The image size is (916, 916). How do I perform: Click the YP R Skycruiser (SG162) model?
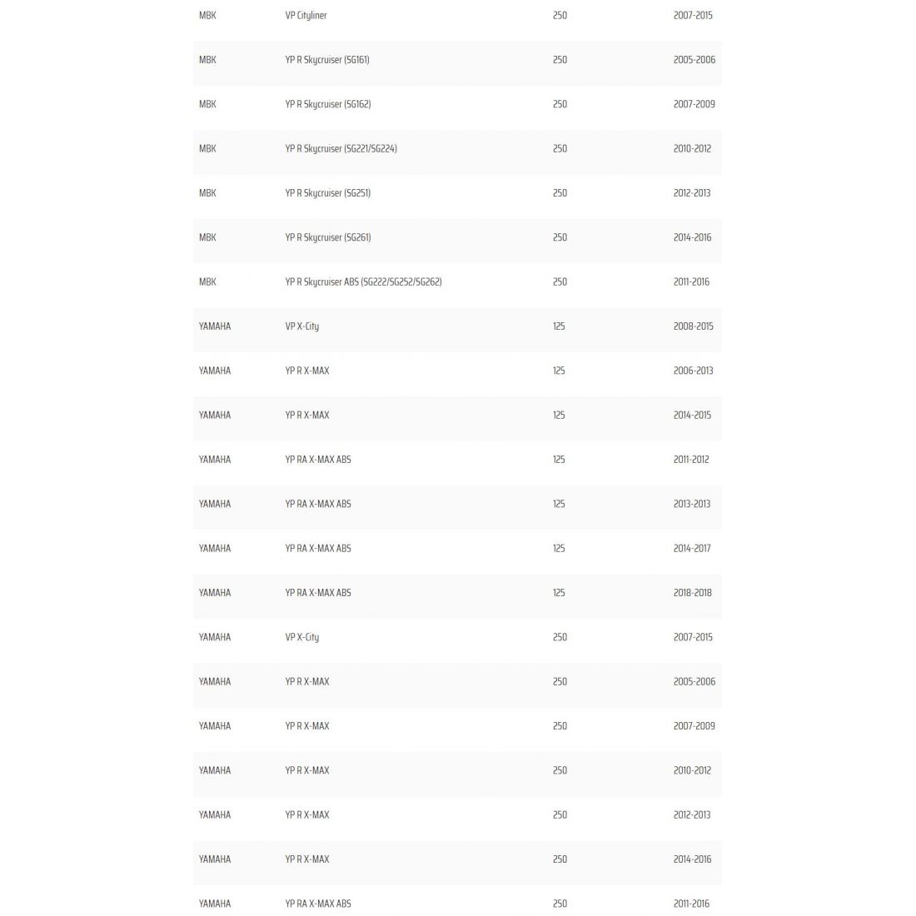[x=328, y=104]
